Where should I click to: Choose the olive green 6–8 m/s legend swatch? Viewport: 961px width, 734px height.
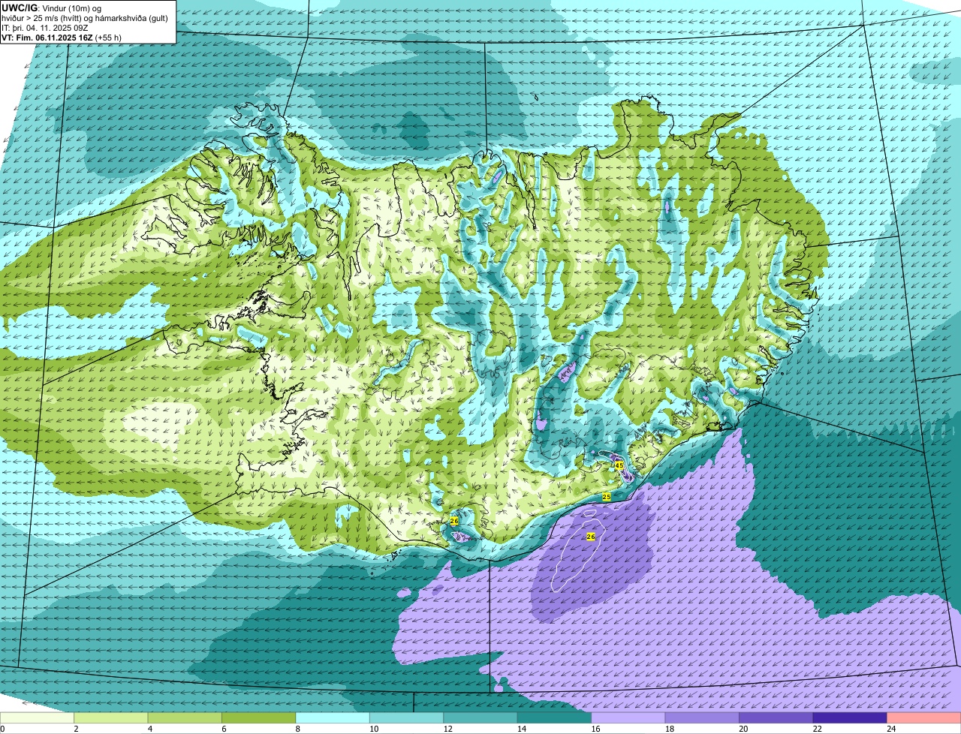pyautogui.click(x=259, y=718)
